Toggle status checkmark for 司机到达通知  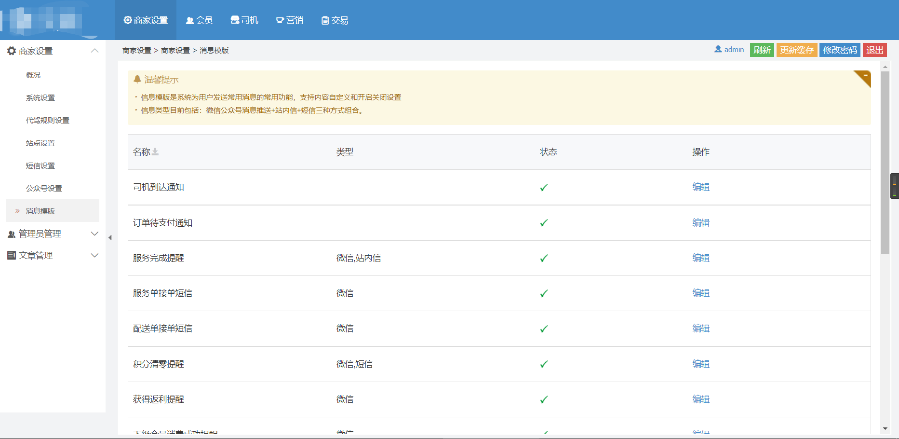[x=544, y=187]
